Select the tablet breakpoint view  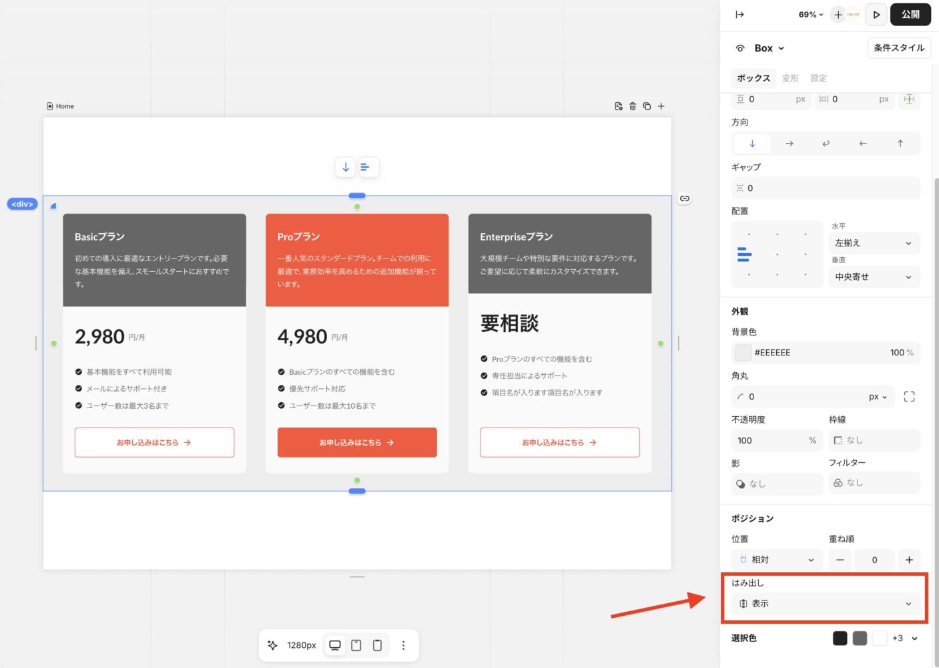click(x=356, y=645)
